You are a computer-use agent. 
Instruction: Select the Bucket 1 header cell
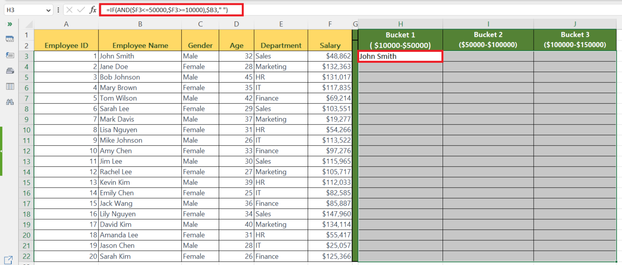click(x=400, y=39)
